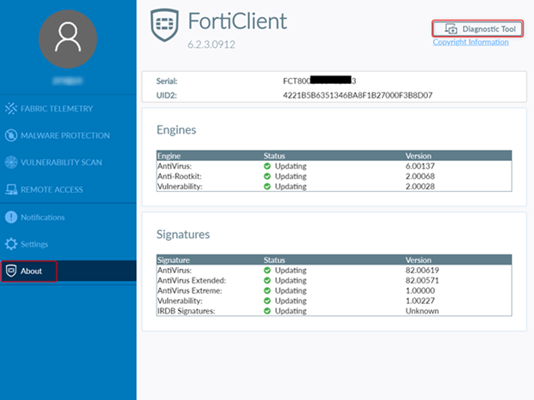Click the Signatures table Version header
The height and width of the screenshot is (400, 534).
click(x=419, y=259)
